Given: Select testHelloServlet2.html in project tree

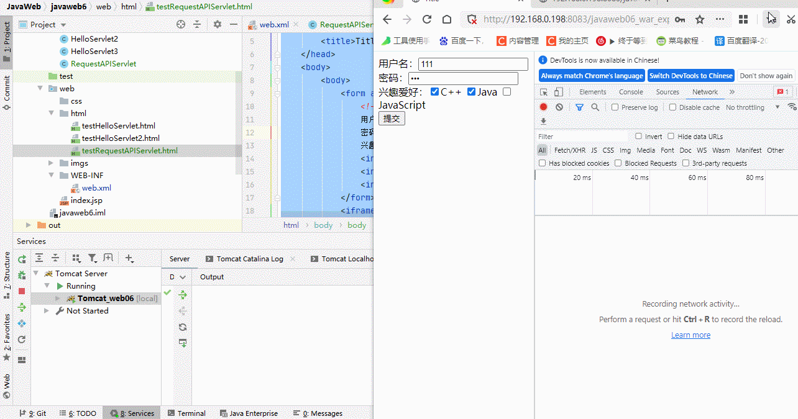Looking at the screenshot, I should tap(121, 138).
